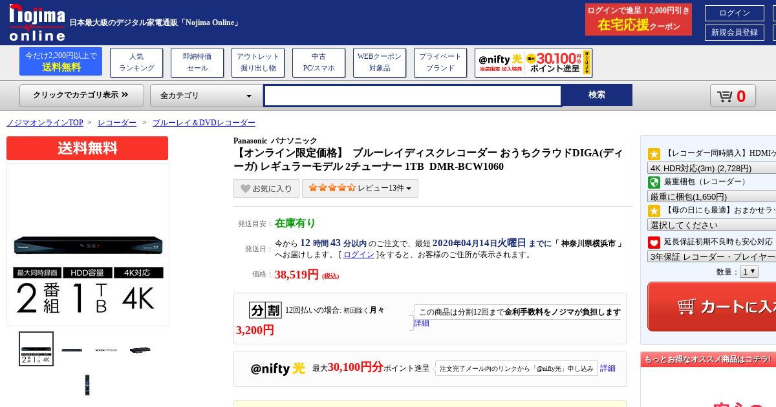The height and width of the screenshot is (407, 776).
Task: Open the 全カテゴリ category dropdown
Action: click(206, 96)
